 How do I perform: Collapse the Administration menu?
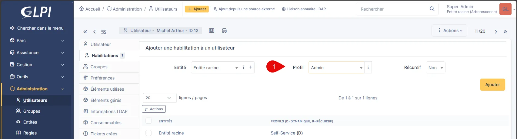tap(37, 89)
